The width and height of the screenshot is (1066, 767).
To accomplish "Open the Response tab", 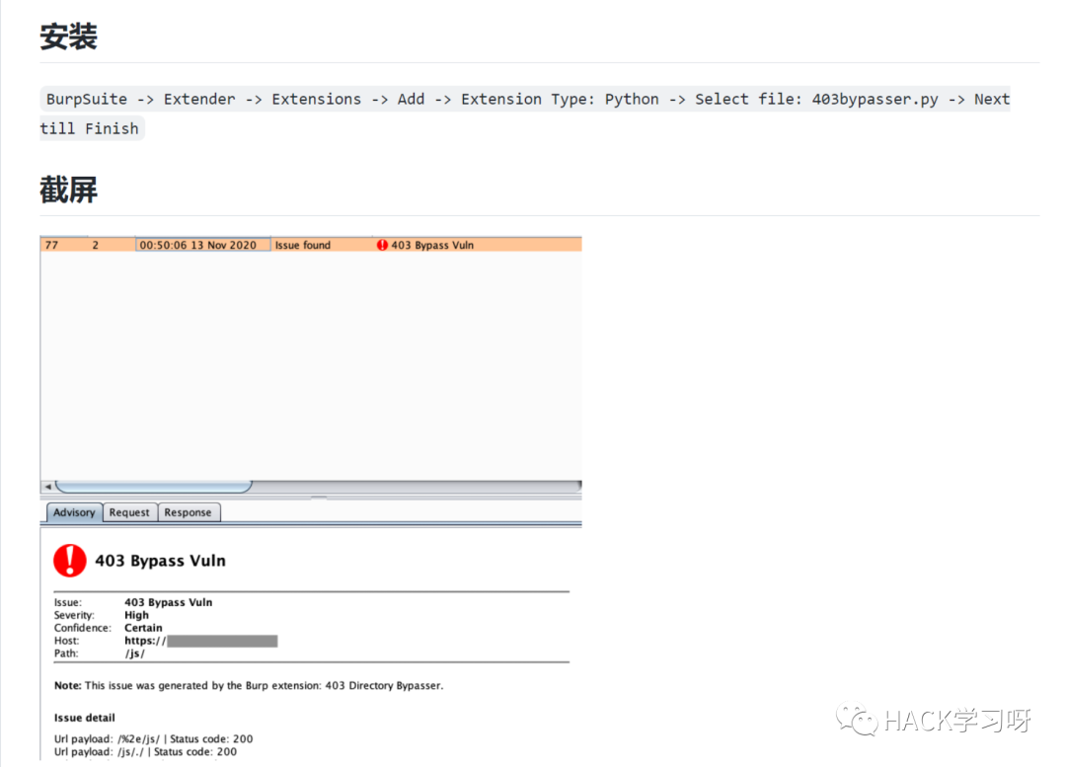I will [x=188, y=512].
